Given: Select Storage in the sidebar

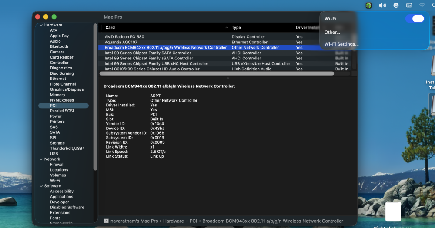Looking at the screenshot, I should 57,143.
